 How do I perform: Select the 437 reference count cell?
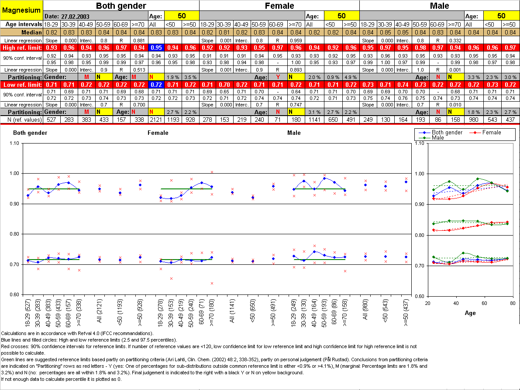click(510, 120)
